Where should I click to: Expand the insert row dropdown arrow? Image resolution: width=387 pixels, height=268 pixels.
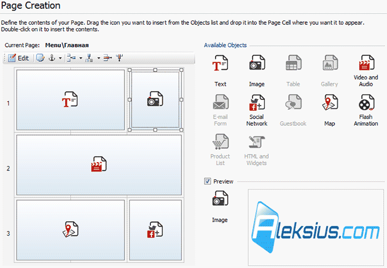[x=81, y=58]
